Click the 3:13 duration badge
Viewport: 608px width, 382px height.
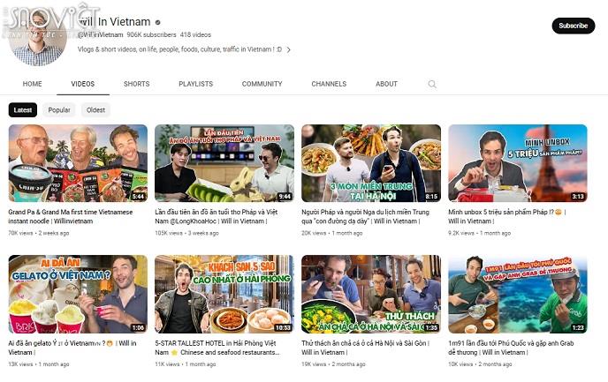(x=578, y=196)
